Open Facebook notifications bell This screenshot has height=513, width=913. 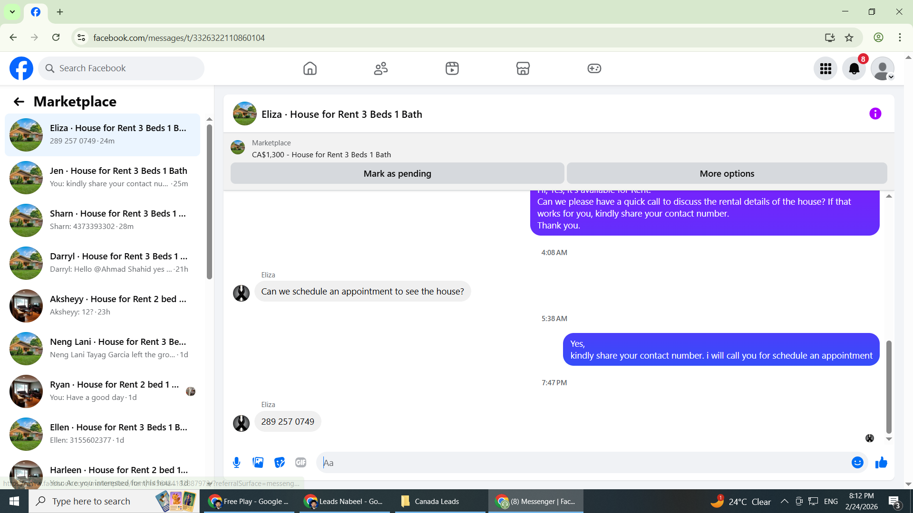click(854, 69)
